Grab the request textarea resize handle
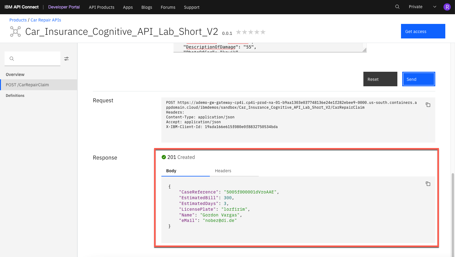 pos(364,50)
